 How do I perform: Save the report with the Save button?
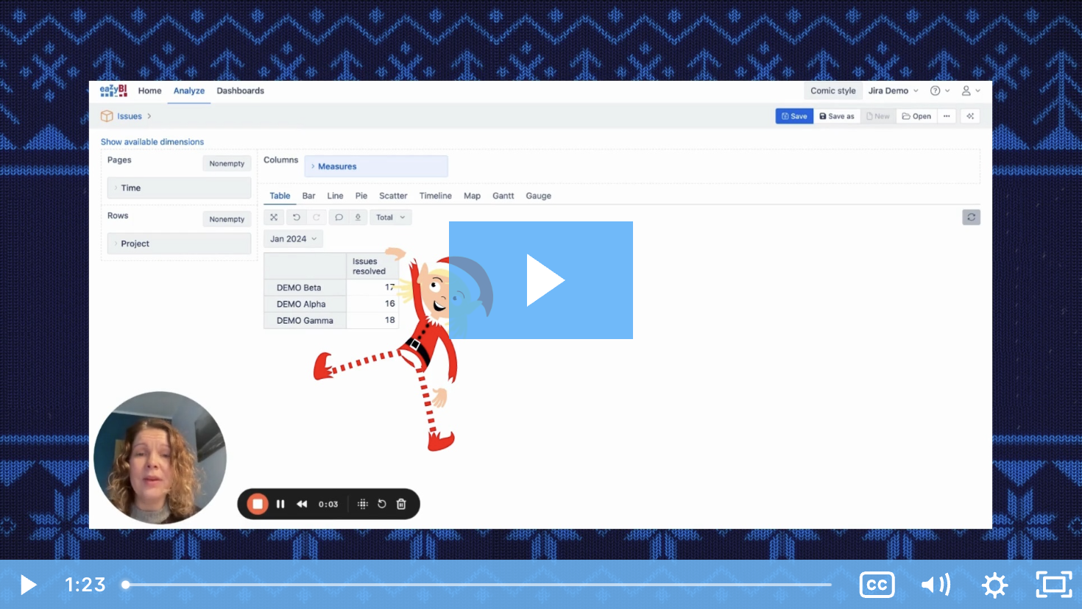[794, 116]
